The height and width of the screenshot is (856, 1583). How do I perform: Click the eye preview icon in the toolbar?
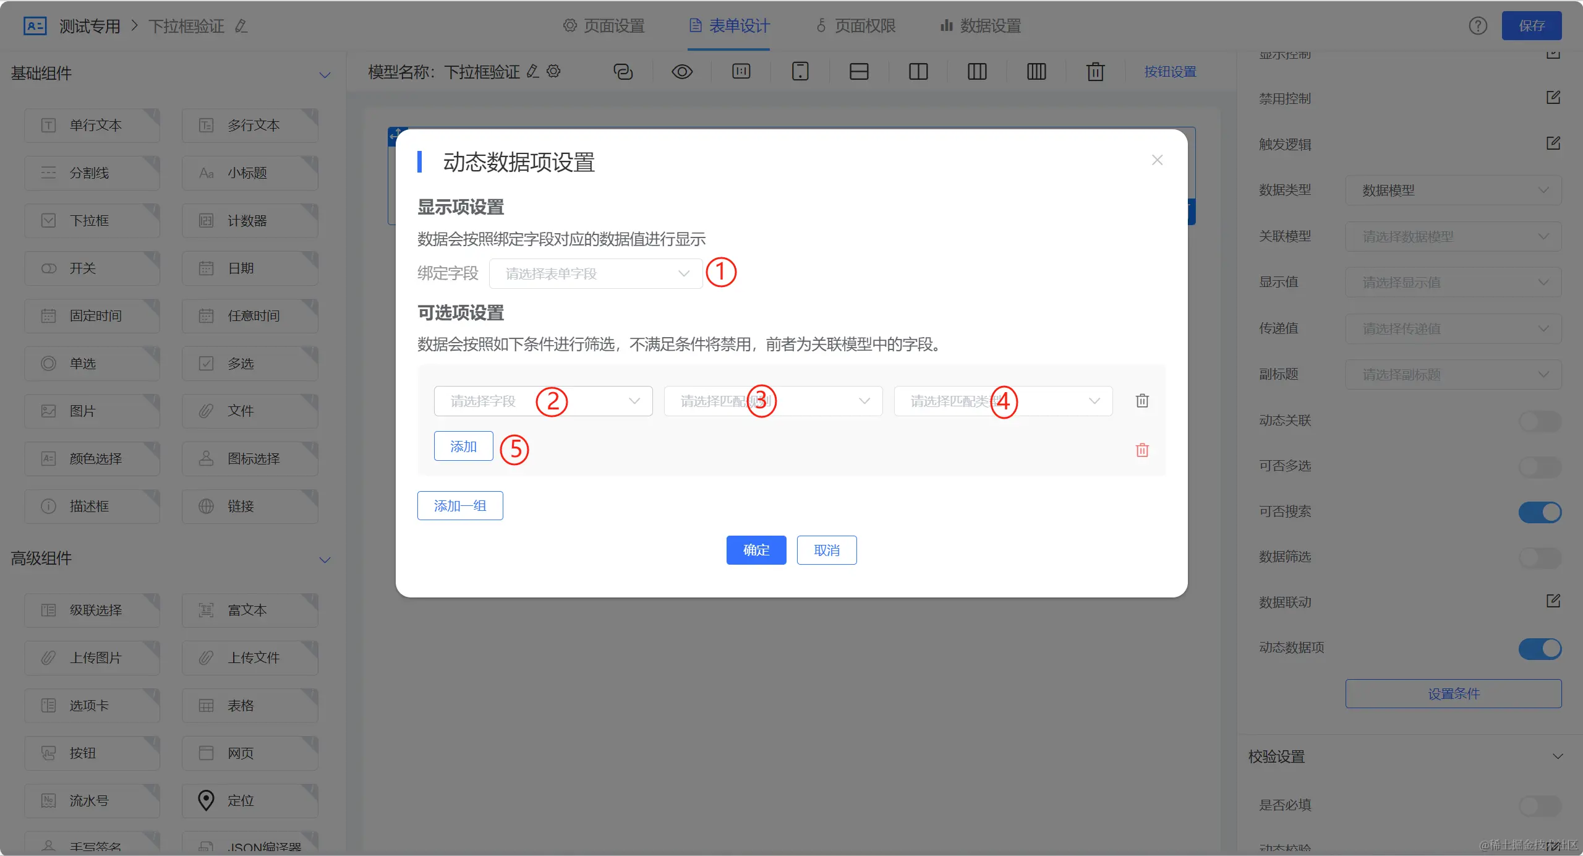click(x=681, y=72)
